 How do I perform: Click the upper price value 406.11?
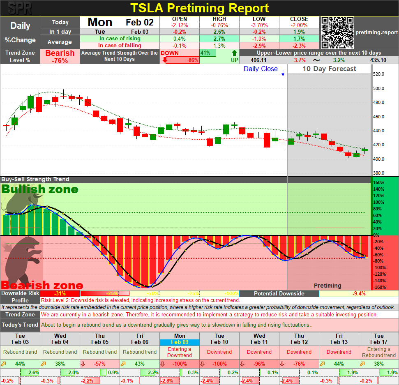258,60
